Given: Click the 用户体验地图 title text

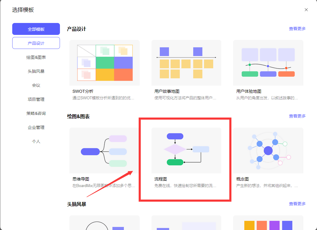Looking at the screenshot, I should click(249, 92).
